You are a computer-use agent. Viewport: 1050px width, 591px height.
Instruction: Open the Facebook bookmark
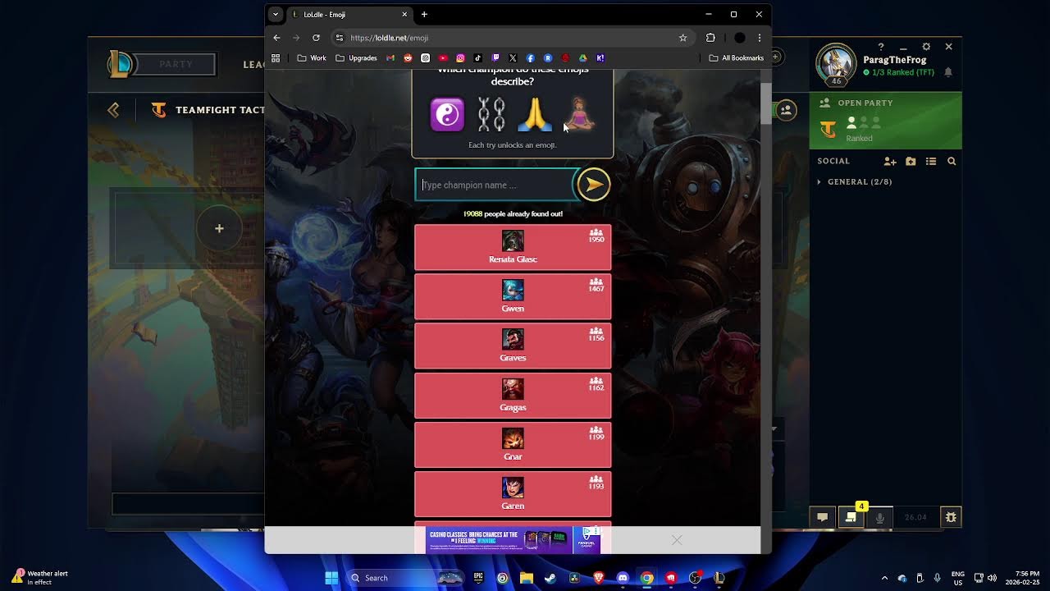[530, 58]
